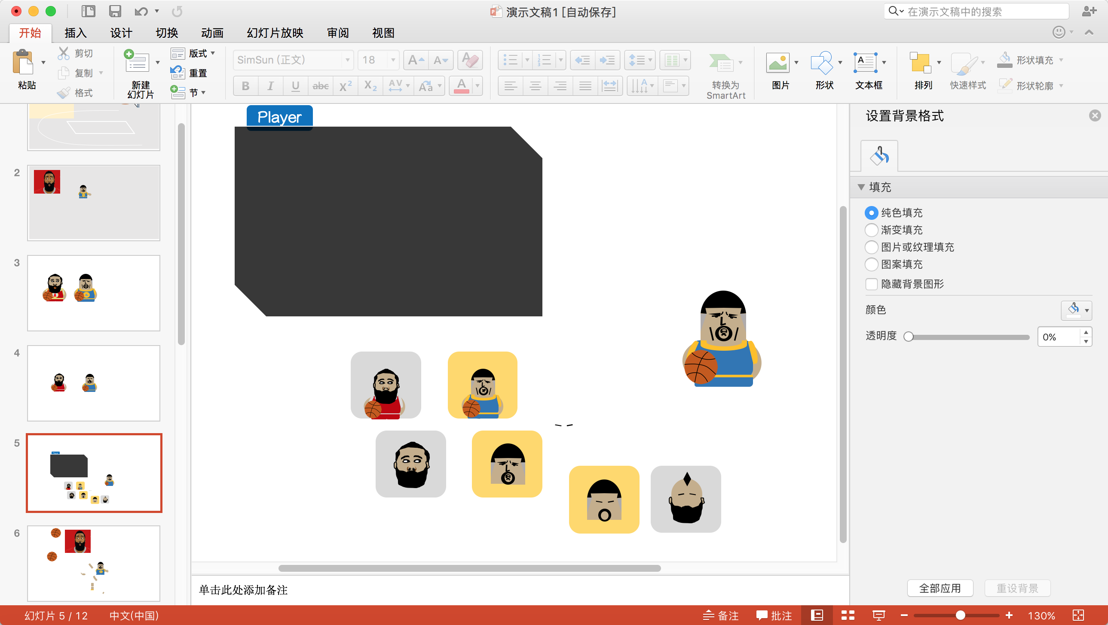Click the Bold formatting icon

[x=245, y=86]
